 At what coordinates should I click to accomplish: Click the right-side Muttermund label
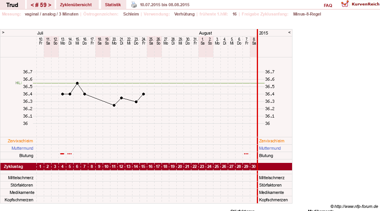[x=270, y=148]
